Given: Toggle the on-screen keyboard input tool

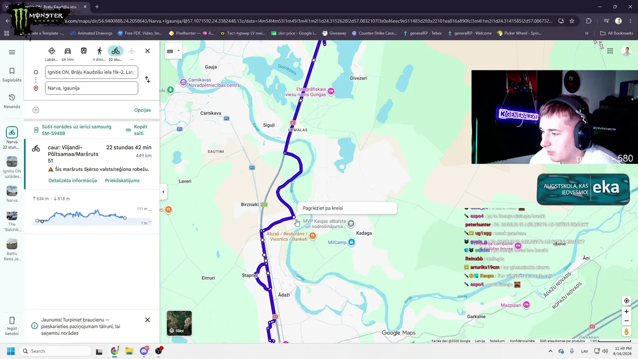Looking at the screenshot, I should [x=170, y=51].
